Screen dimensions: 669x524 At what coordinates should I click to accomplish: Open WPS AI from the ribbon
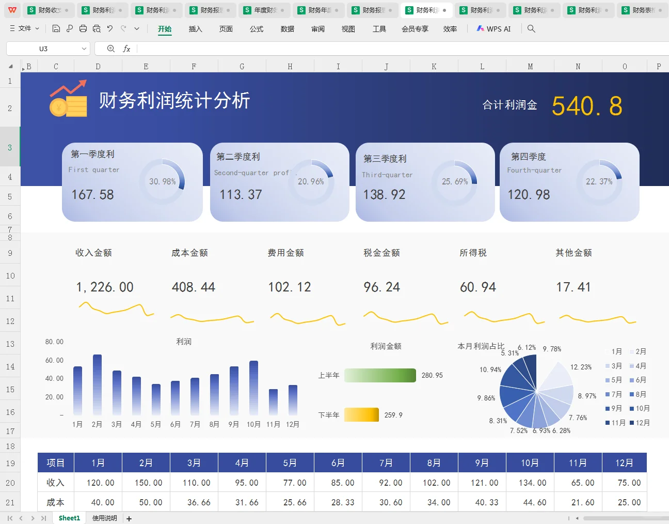coord(493,29)
